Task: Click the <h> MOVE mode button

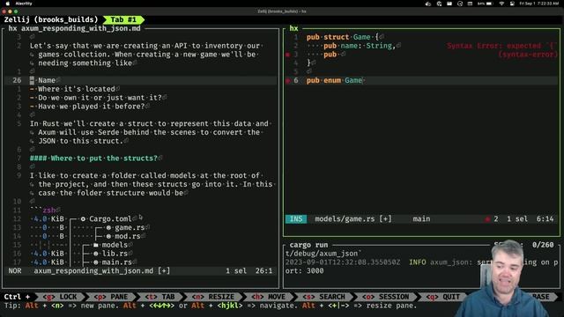Action: [x=268, y=297]
